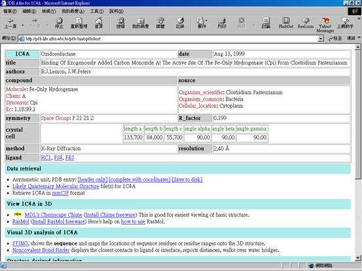The width and height of the screenshot is (362, 271).
Task: Click the R_factor value 0.199
Action: pos(220,118)
